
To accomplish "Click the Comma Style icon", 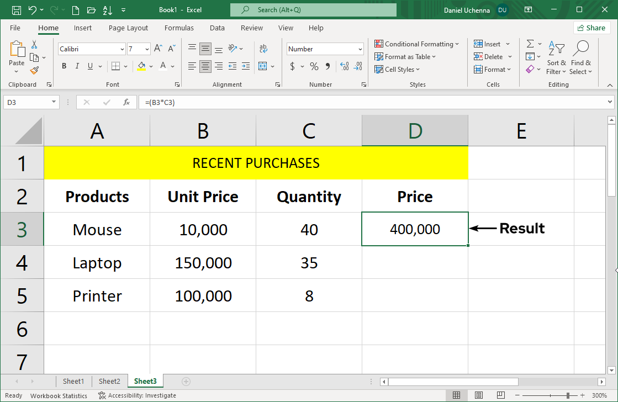I will coord(328,66).
